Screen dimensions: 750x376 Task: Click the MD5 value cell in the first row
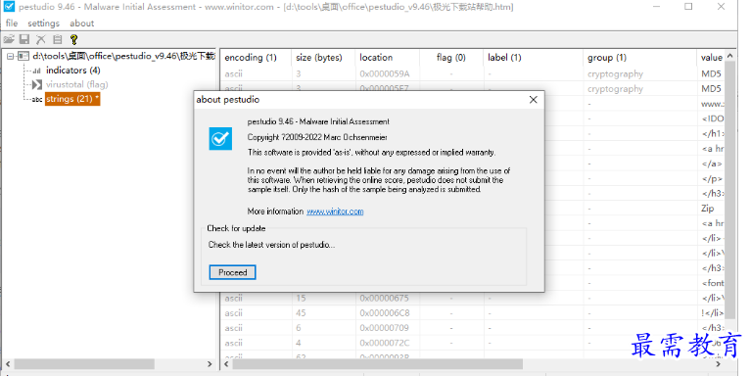coord(711,73)
